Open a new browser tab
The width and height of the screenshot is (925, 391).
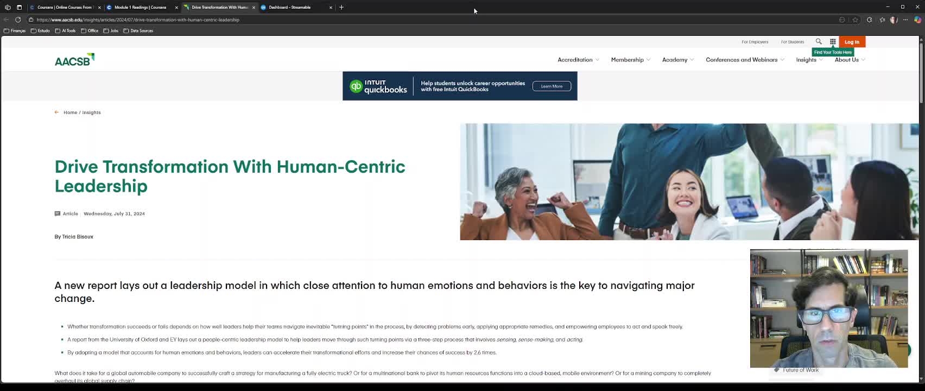coord(341,7)
